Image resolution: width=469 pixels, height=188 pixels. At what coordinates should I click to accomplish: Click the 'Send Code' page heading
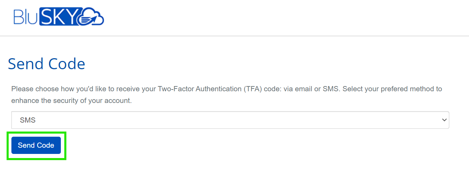(x=46, y=64)
